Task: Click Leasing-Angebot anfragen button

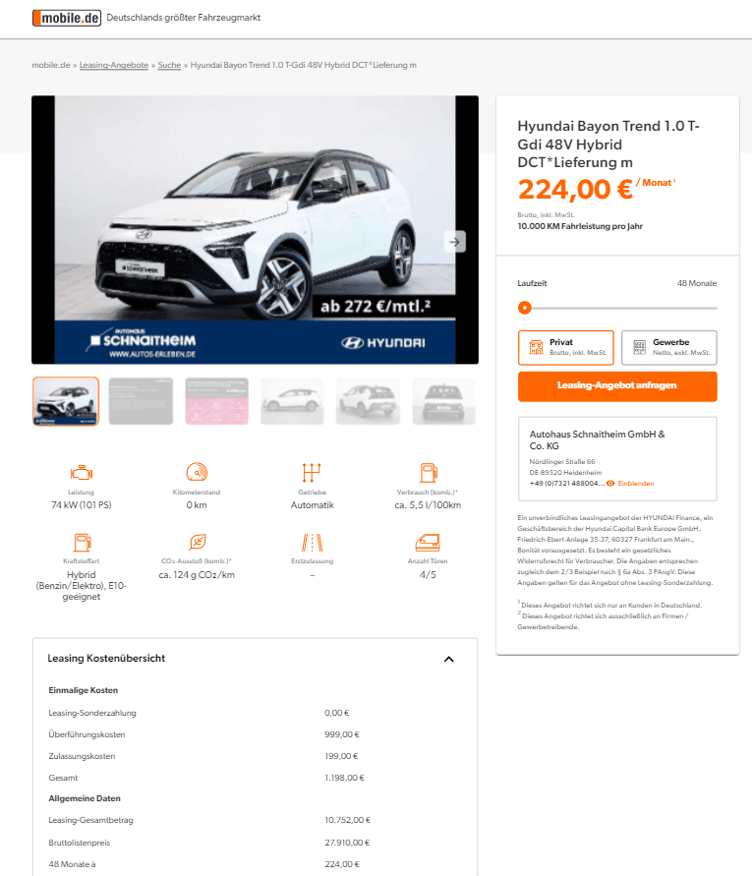Action: tap(617, 386)
